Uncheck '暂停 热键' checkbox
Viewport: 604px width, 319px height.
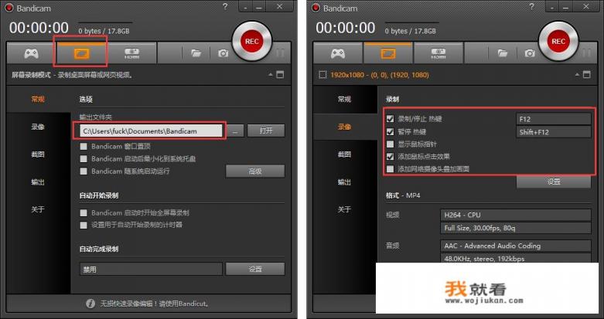pos(391,131)
